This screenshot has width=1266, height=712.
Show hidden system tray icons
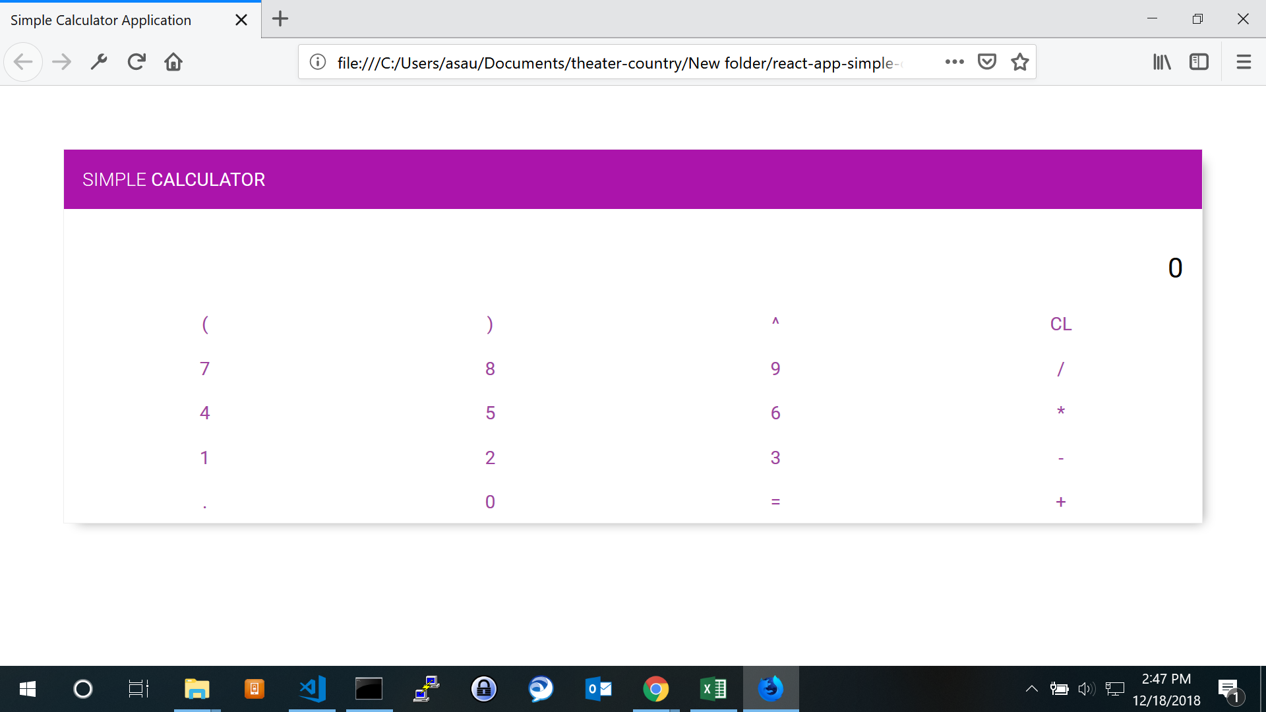1032,689
